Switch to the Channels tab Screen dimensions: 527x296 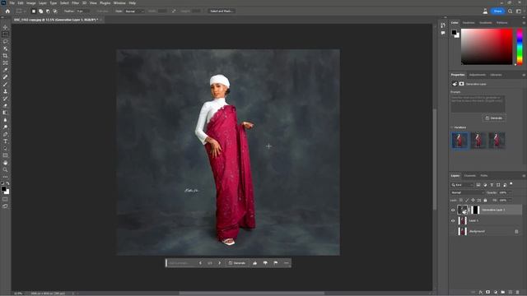click(x=470, y=176)
